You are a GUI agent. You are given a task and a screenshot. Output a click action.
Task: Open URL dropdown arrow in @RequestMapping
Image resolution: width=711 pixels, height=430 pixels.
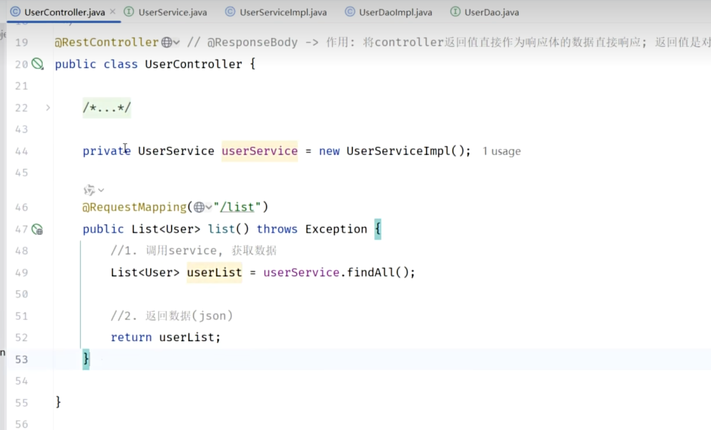pos(209,207)
